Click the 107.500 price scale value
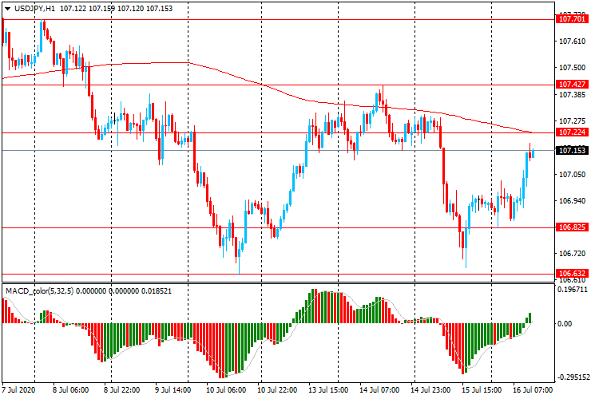Screen dimensions: 591x399 pyautogui.click(x=572, y=68)
